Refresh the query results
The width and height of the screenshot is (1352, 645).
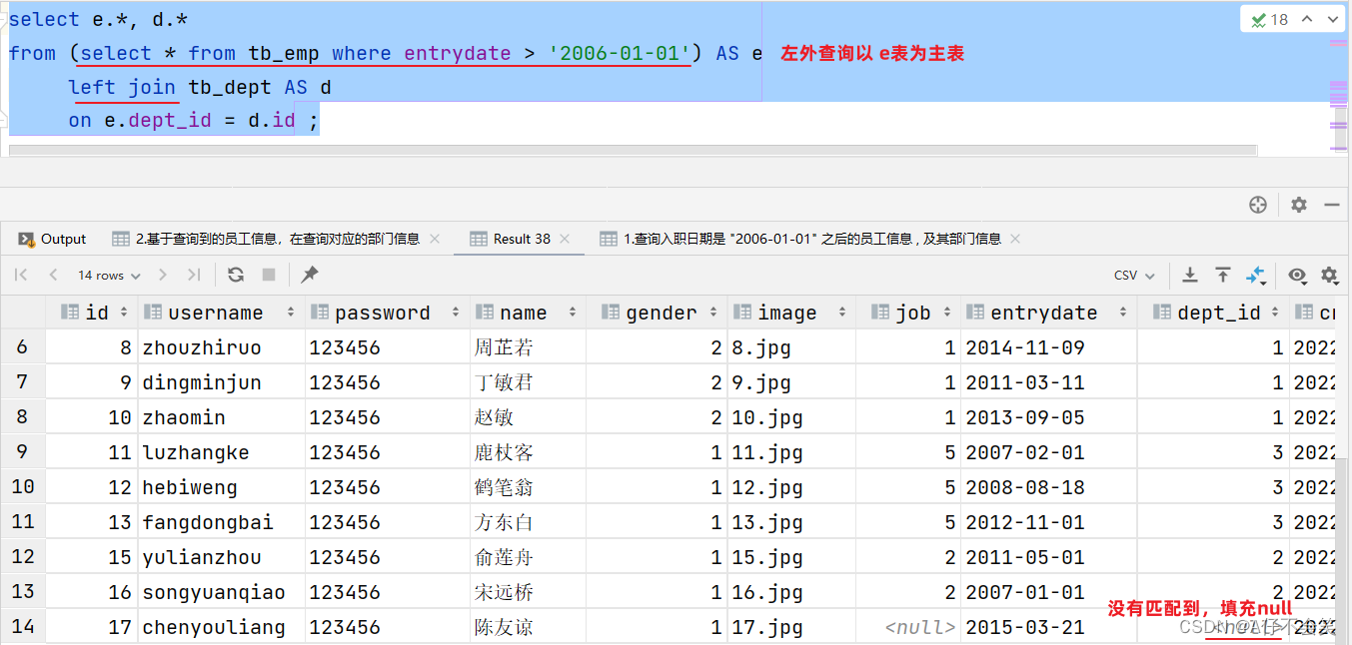(236, 276)
